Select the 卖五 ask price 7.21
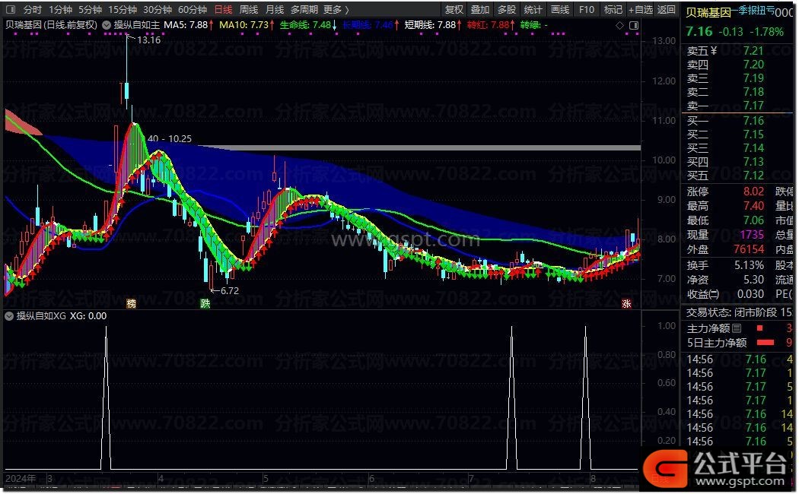The width and height of the screenshot is (799, 494). click(753, 51)
